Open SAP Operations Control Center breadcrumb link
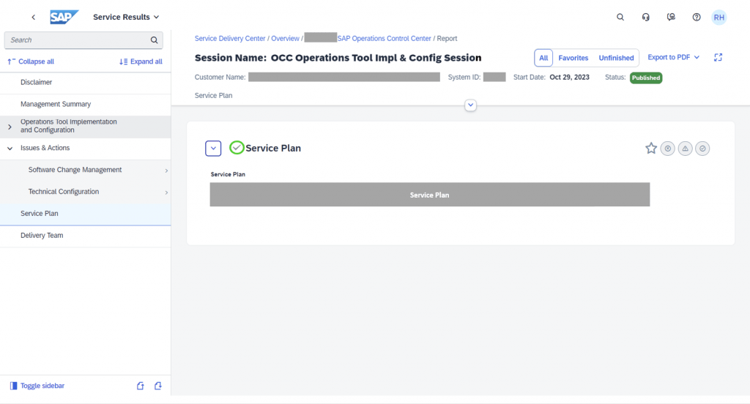The height and width of the screenshot is (404, 750). click(x=384, y=38)
